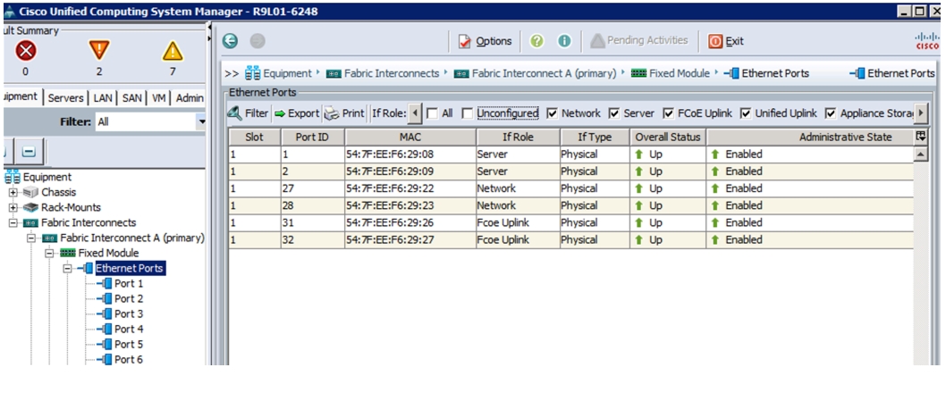The image size is (946, 401).
Task: Open help with the question mark icon
Action: pyautogui.click(x=536, y=41)
